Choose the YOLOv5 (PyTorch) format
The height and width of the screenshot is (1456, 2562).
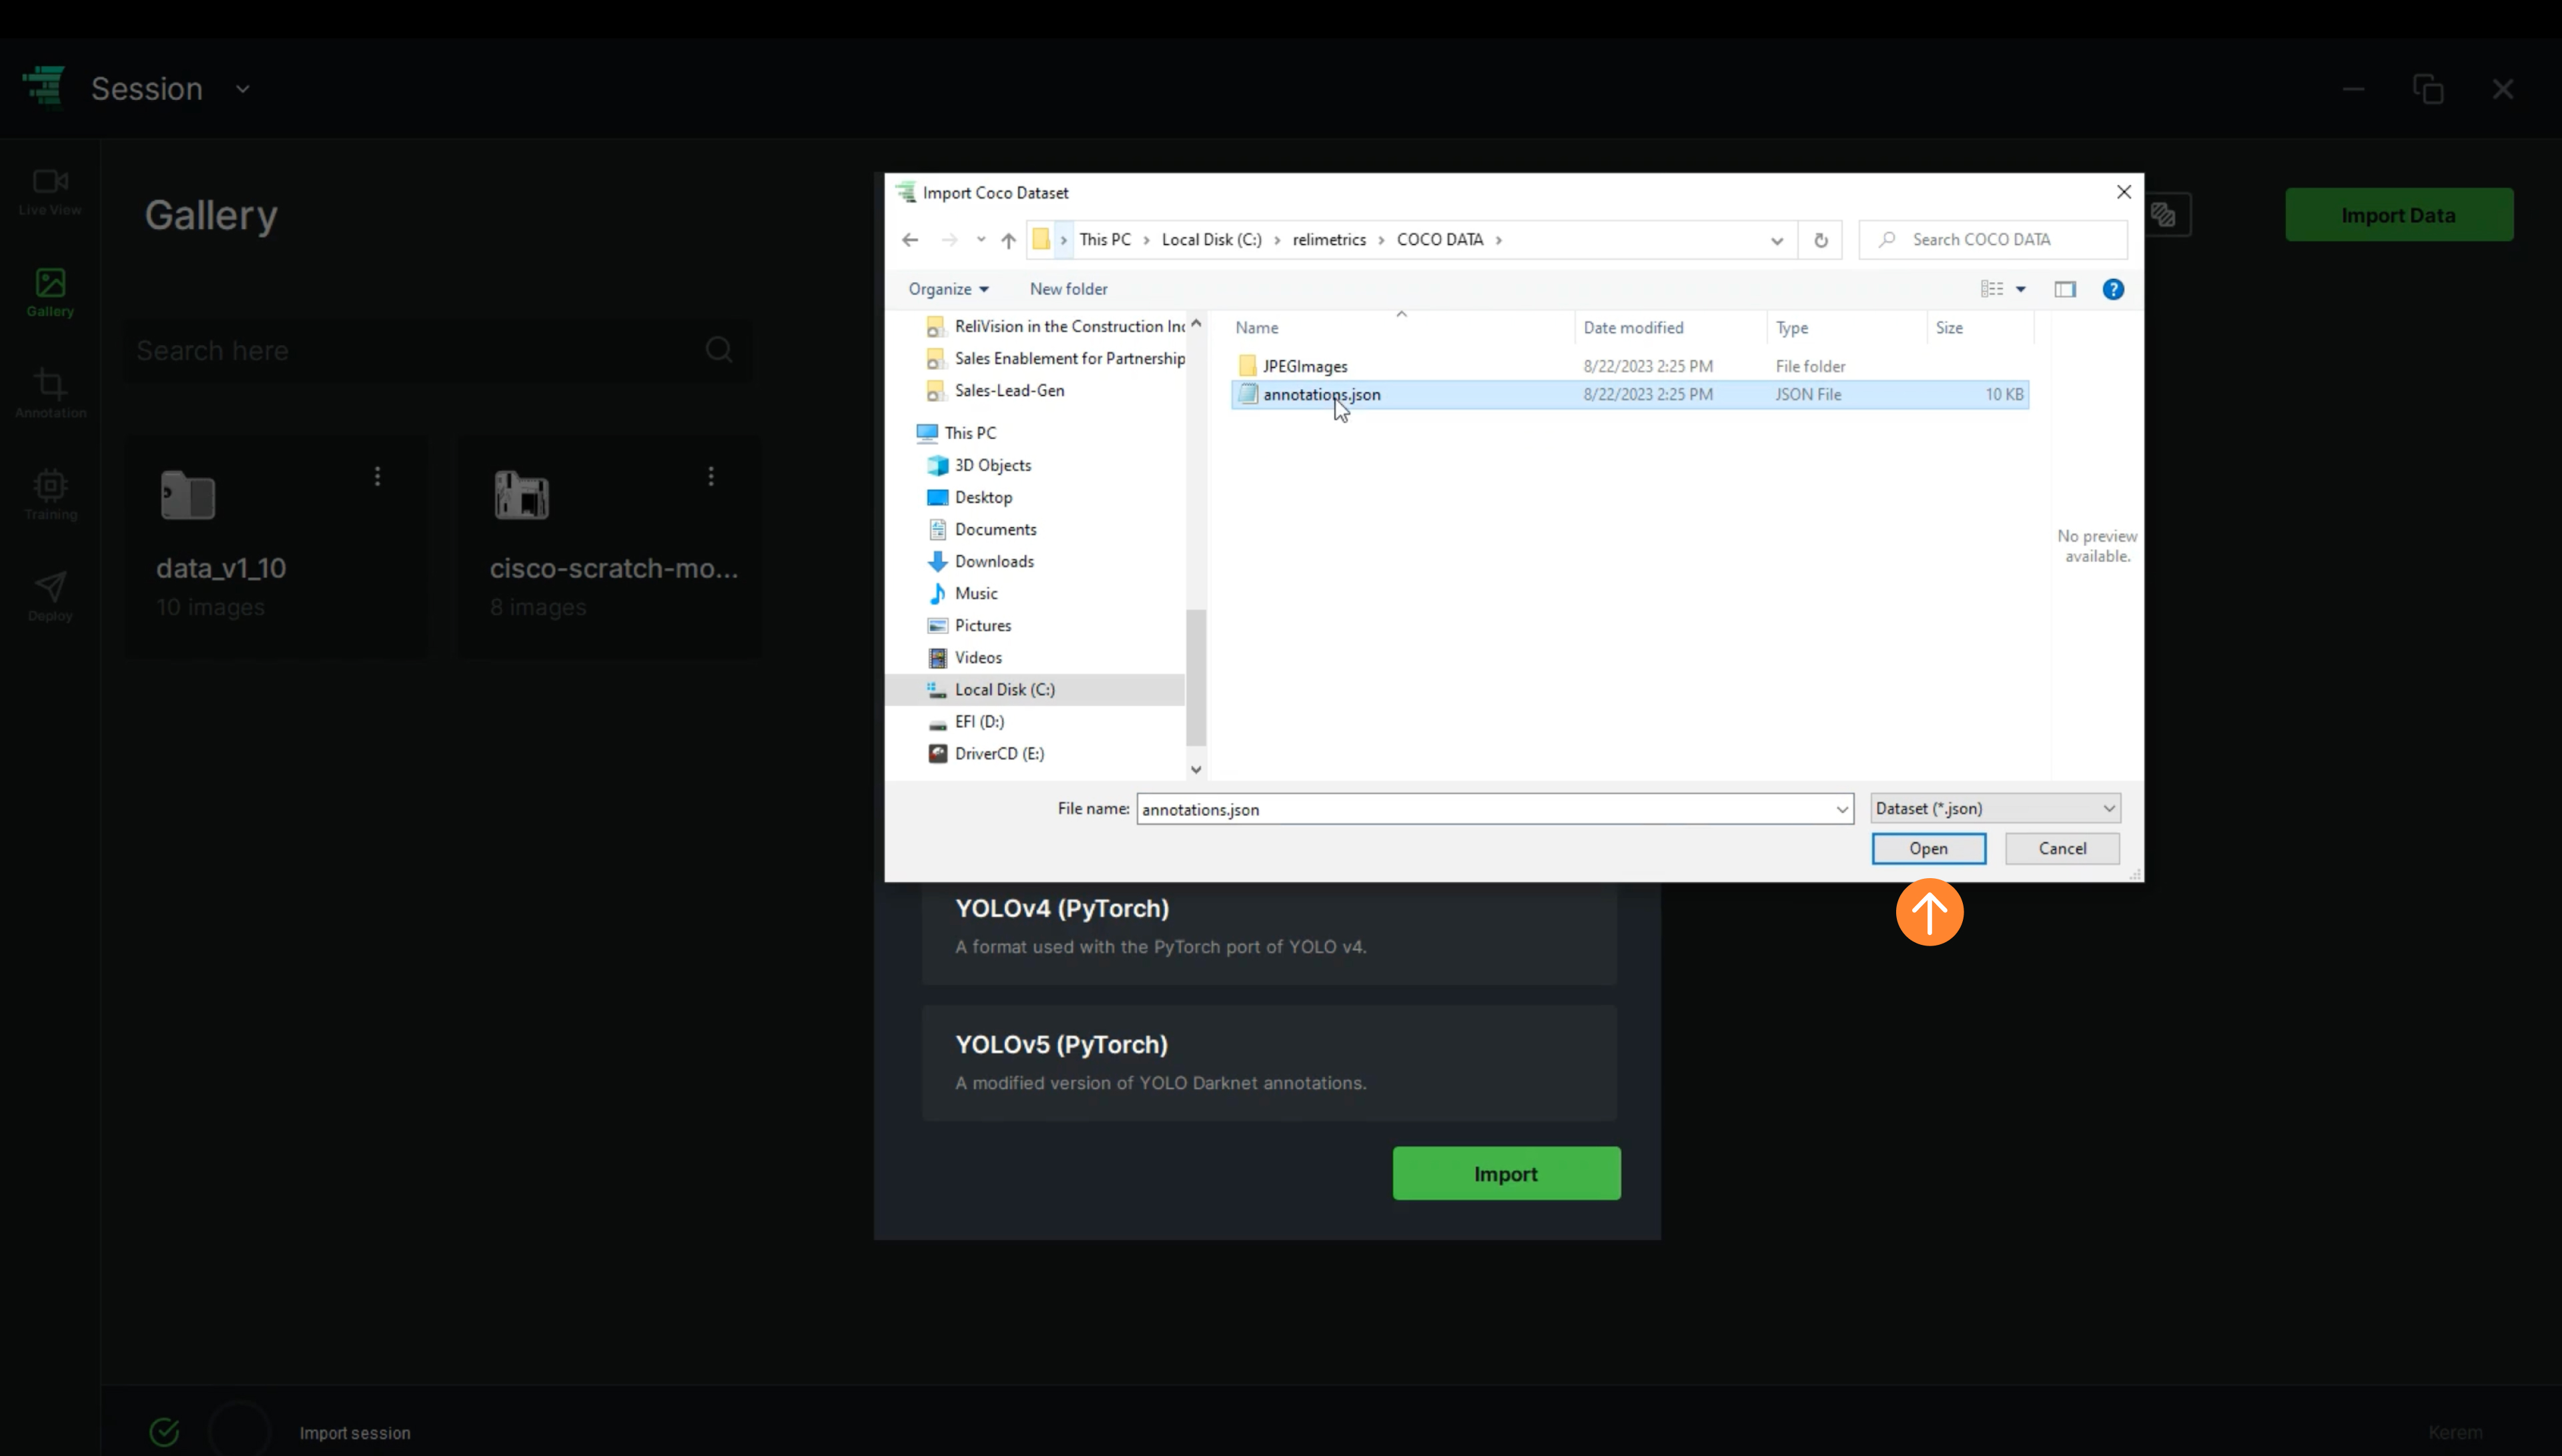coord(1268,1062)
